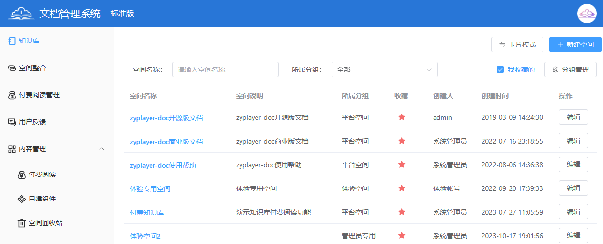Select 知识库 in the sidebar

point(57,41)
